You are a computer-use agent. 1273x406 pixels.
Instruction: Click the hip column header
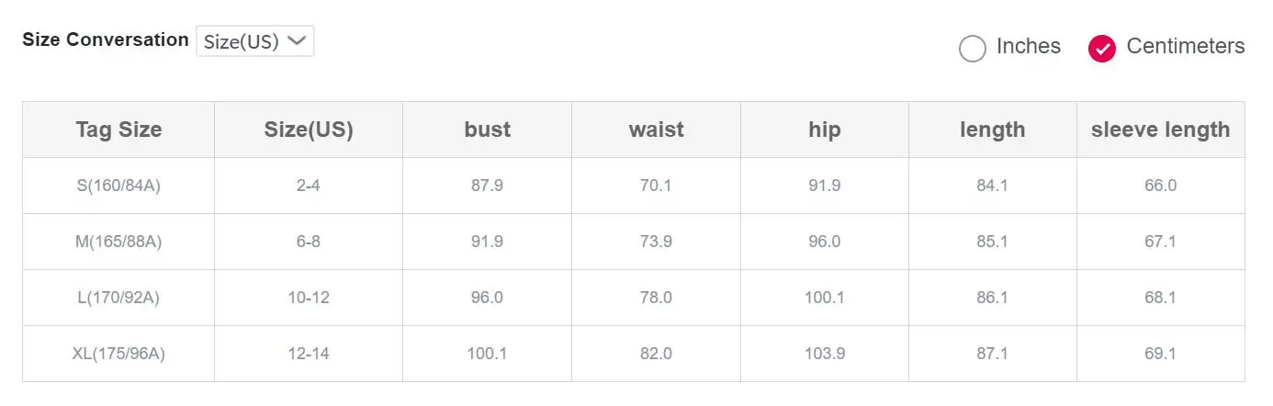pyautogui.click(x=824, y=130)
